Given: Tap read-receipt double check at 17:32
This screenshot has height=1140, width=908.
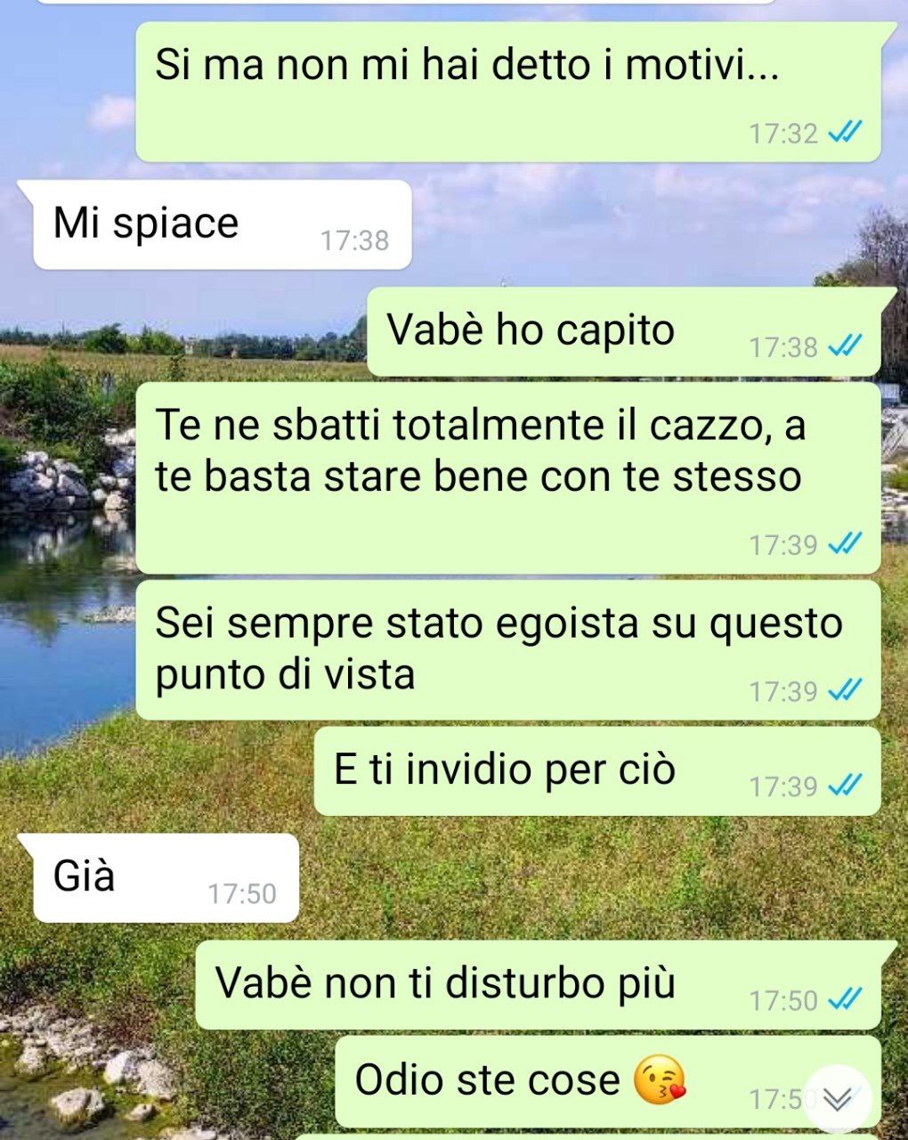Looking at the screenshot, I should click(844, 134).
